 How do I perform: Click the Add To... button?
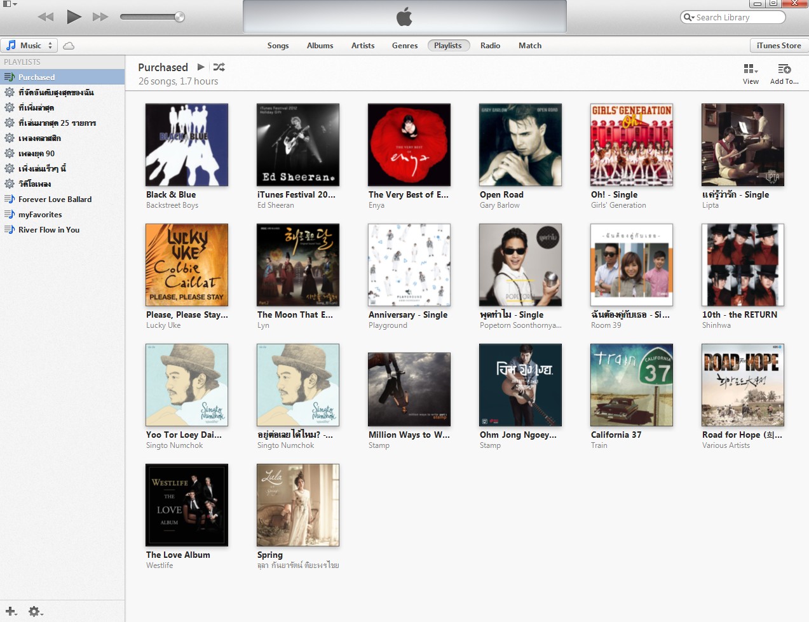click(x=784, y=74)
